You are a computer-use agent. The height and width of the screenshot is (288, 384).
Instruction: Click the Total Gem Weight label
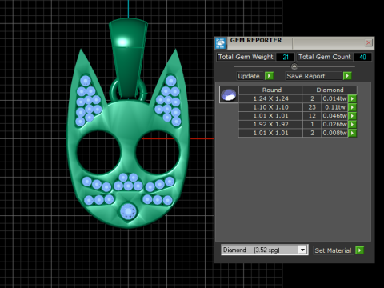(246, 57)
